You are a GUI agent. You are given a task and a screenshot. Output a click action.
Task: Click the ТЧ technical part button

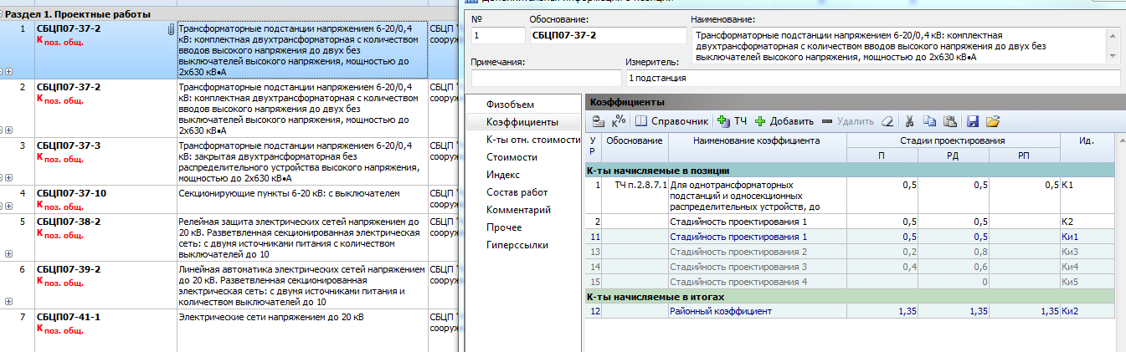point(733,121)
